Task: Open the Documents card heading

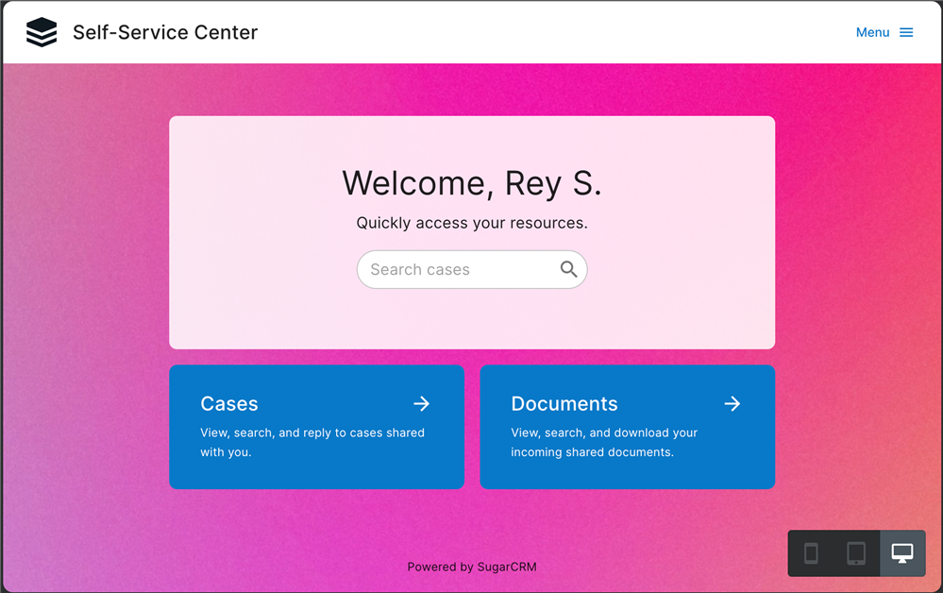Action: (564, 404)
